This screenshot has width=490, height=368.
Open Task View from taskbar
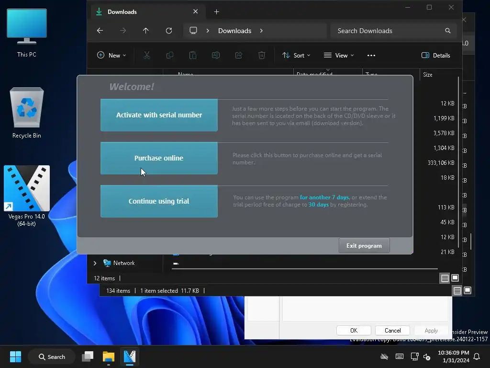click(x=88, y=356)
